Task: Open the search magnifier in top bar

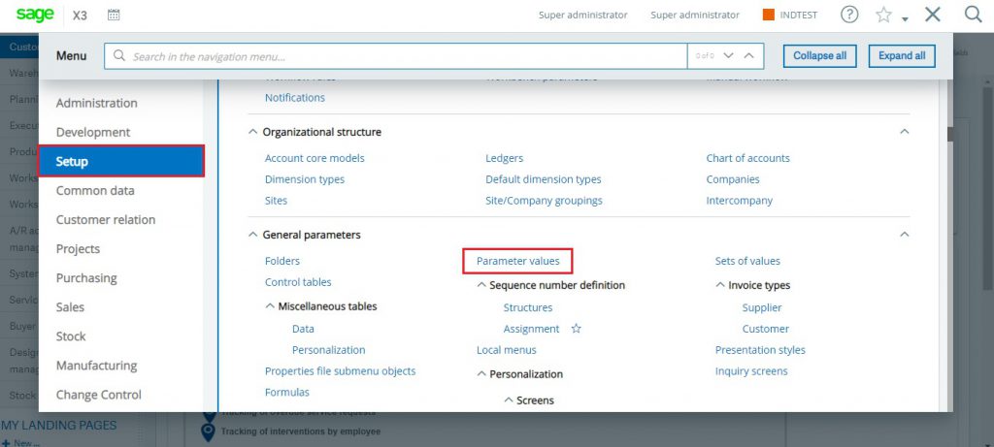Action: click(973, 15)
